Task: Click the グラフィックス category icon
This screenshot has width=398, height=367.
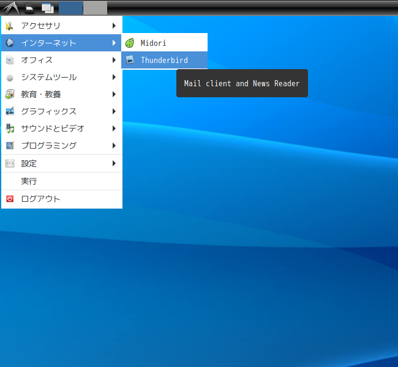Action: tap(10, 111)
